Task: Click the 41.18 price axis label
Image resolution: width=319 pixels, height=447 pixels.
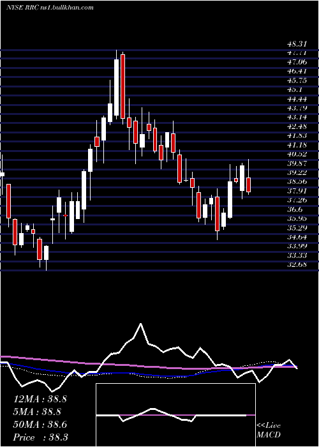Action: [x=297, y=145]
